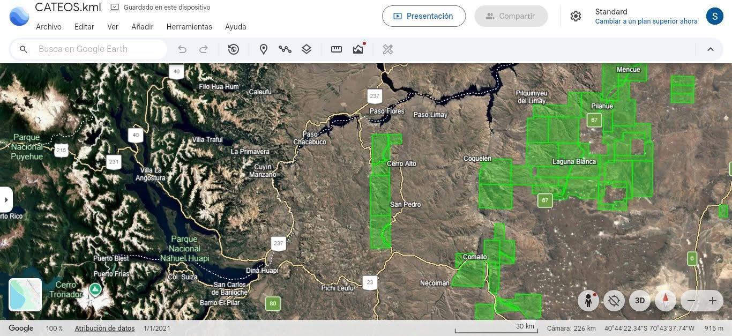This screenshot has width=732, height=336.
Task: Click the undo arrow icon
Action: tap(182, 49)
